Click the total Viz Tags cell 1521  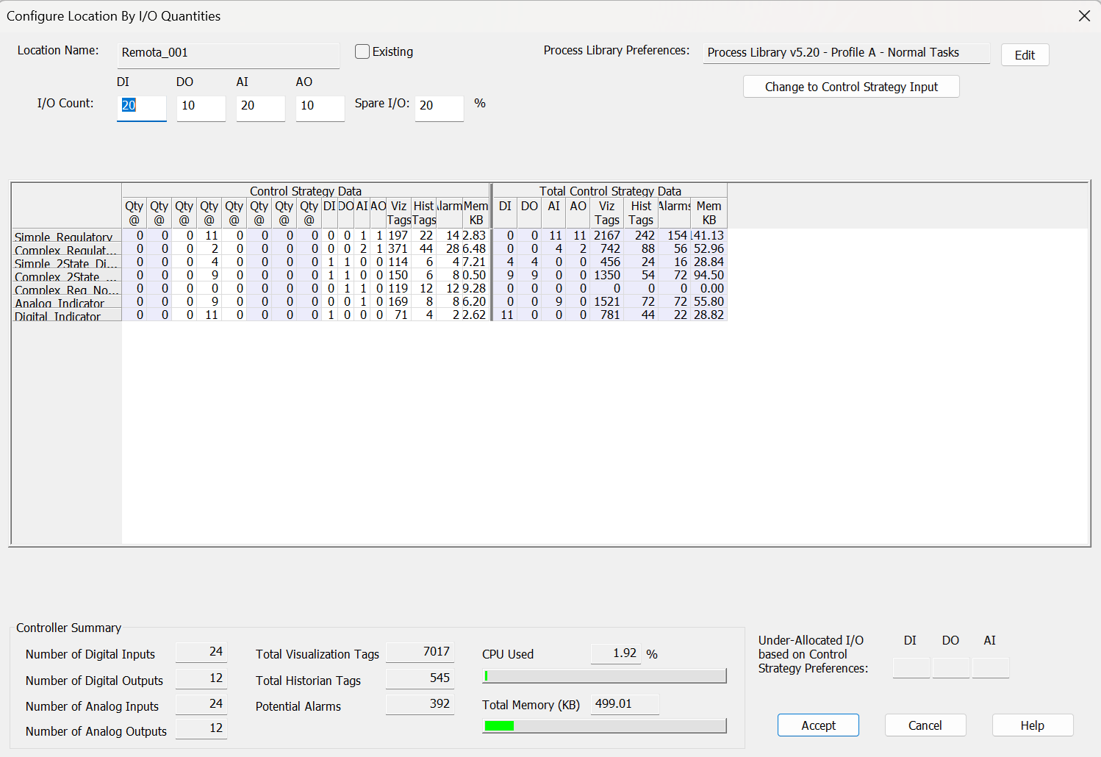tap(607, 301)
